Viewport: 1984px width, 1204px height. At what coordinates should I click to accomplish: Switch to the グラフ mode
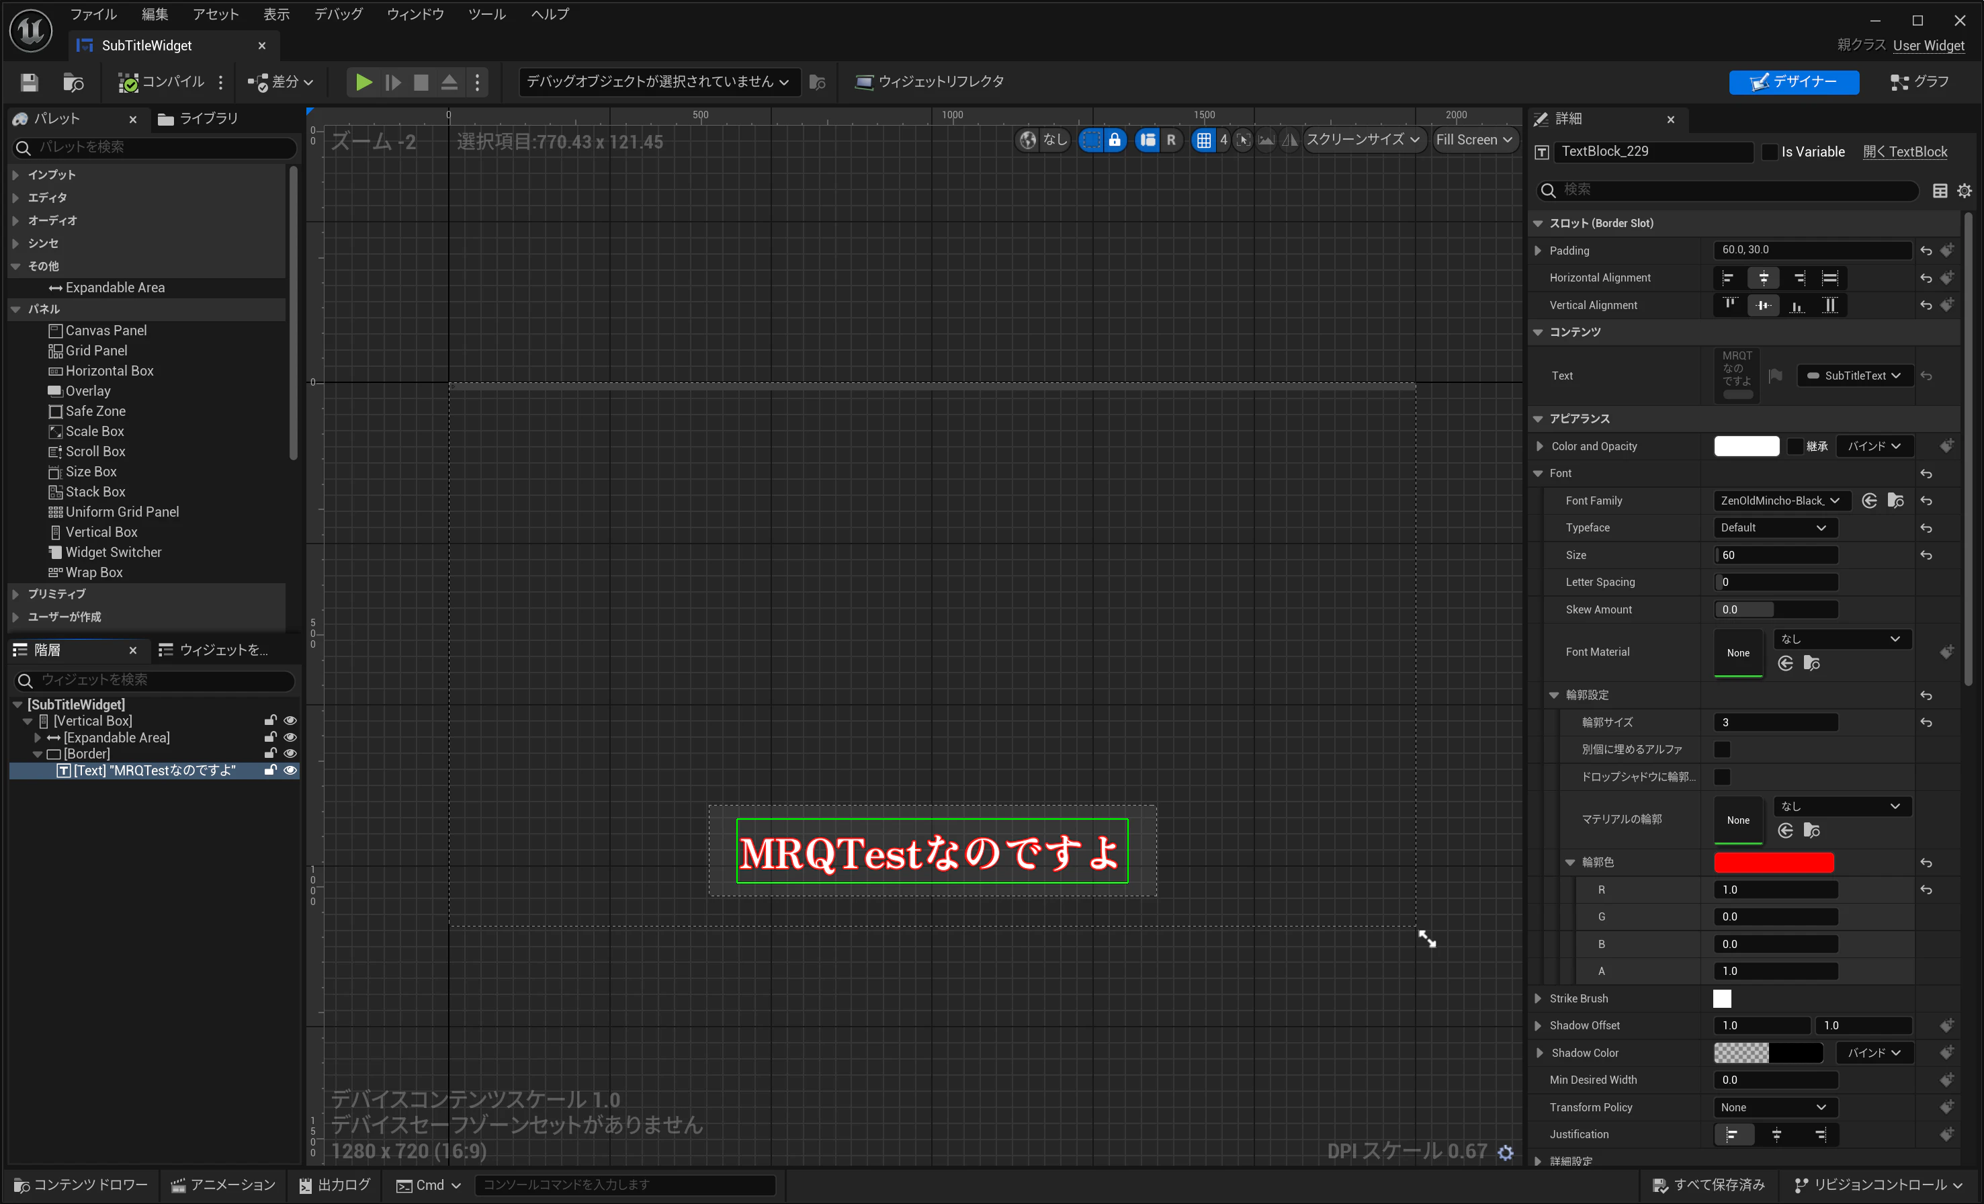[1920, 82]
